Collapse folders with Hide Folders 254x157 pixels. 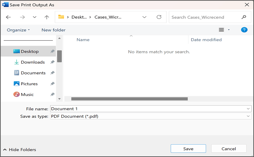click(x=20, y=150)
